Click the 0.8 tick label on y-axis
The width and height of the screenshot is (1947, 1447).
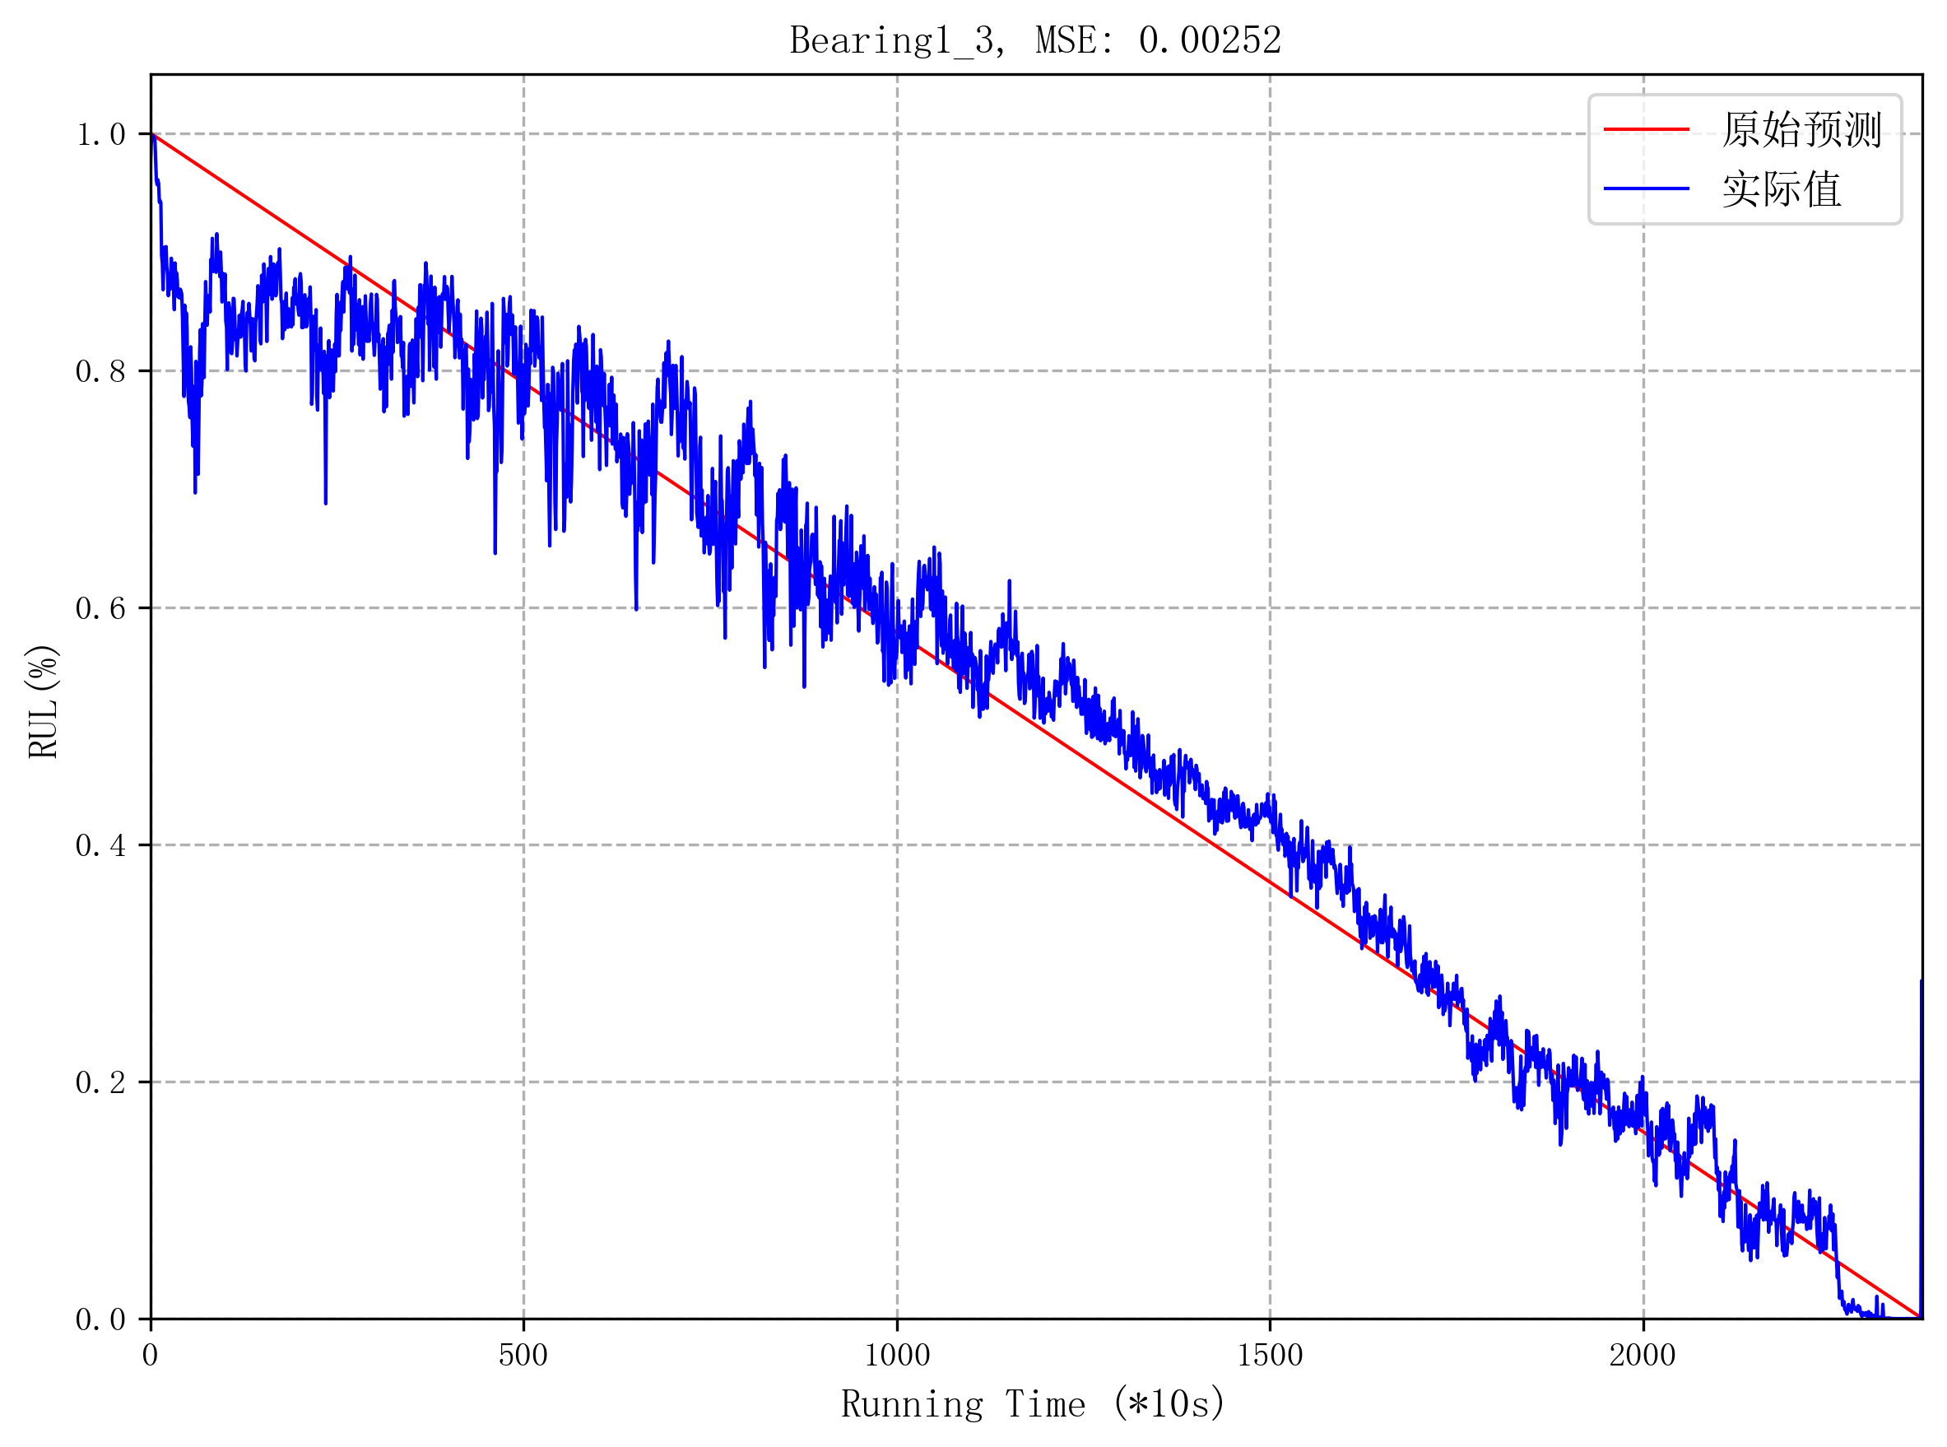coord(100,371)
